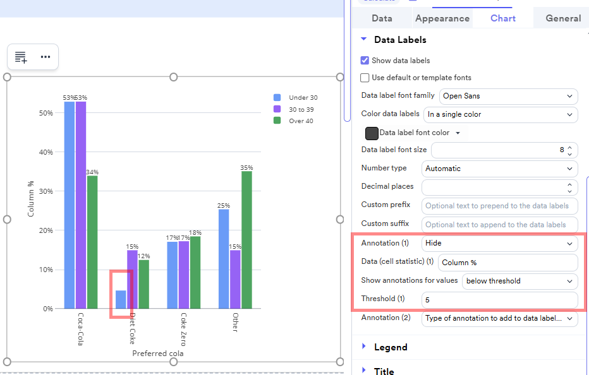Increase data label font size stepper

tap(569, 146)
